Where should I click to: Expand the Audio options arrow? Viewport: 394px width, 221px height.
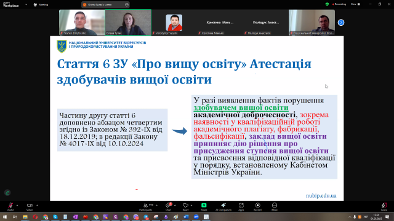coord(17,205)
